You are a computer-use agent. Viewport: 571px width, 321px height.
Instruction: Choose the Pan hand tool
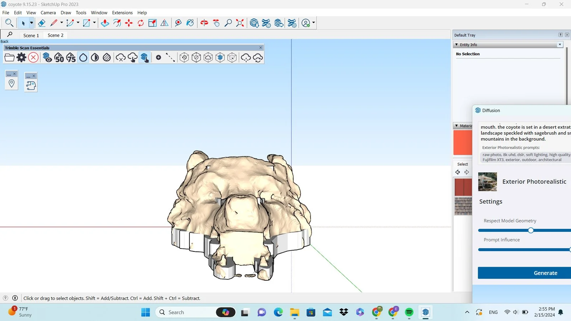(216, 23)
